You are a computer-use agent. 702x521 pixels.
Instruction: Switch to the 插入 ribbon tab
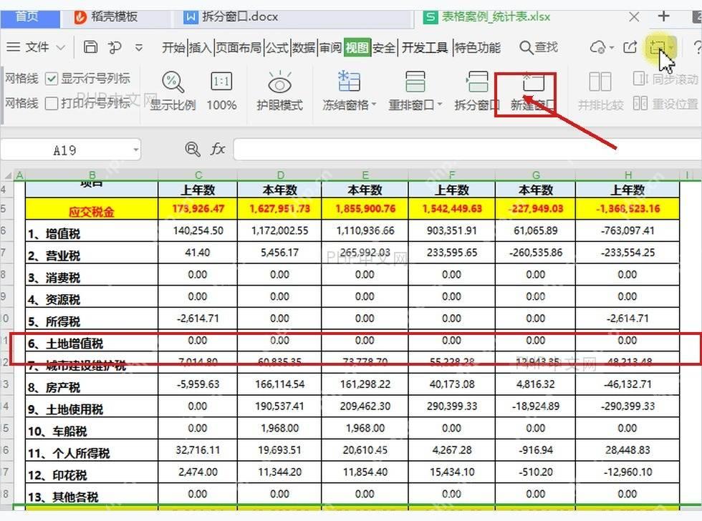200,47
